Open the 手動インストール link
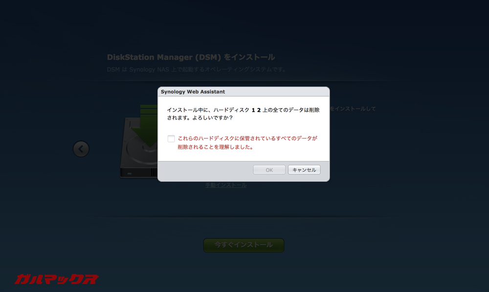The width and height of the screenshot is (489, 292). [x=226, y=185]
